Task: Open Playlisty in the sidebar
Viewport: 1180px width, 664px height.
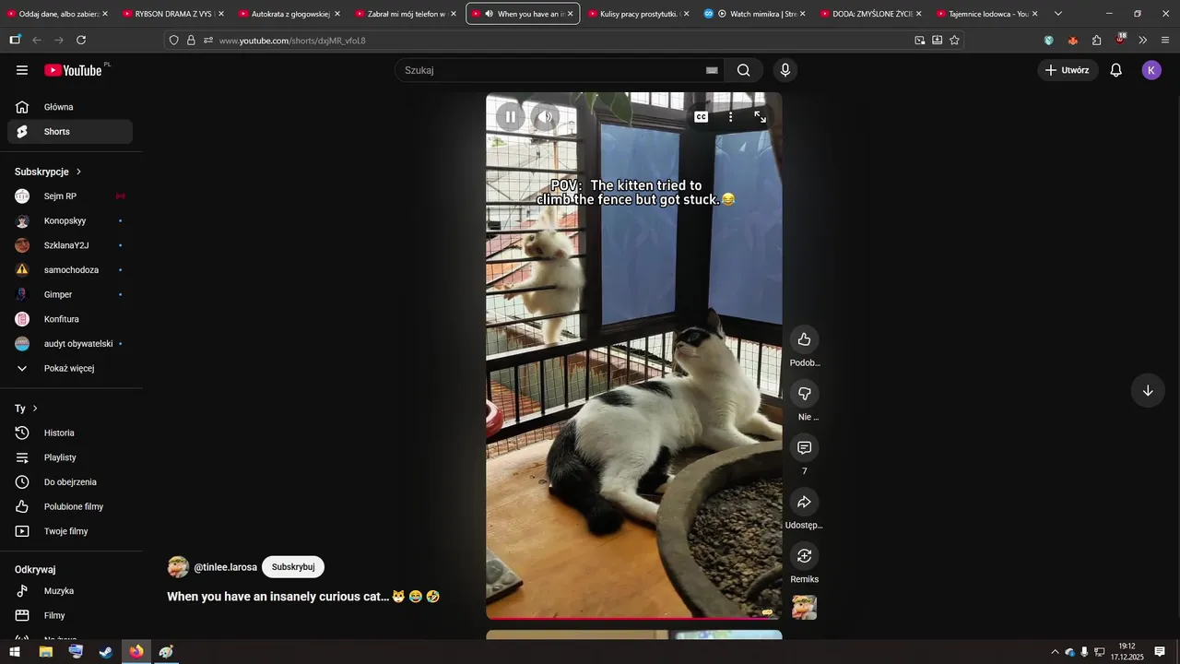Action: pos(70,457)
